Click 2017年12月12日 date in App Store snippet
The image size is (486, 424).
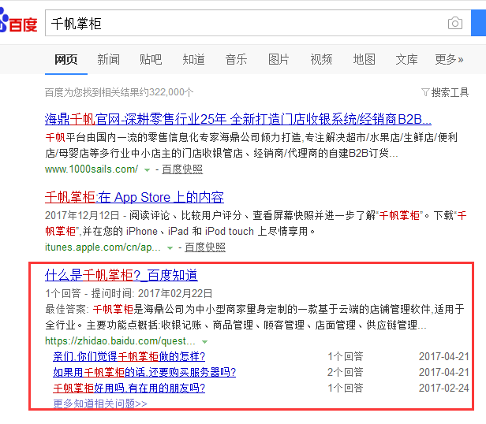[82, 216]
